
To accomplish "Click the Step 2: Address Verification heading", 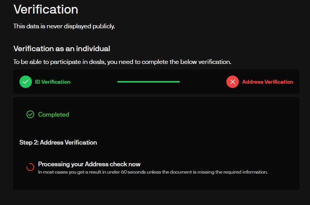I will 58,142.
